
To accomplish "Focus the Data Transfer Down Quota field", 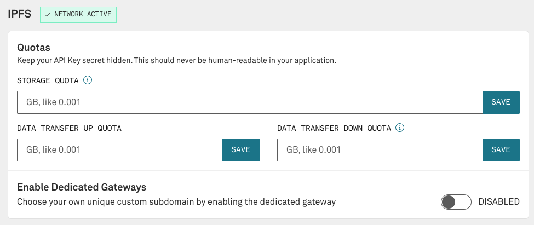I will coord(380,150).
